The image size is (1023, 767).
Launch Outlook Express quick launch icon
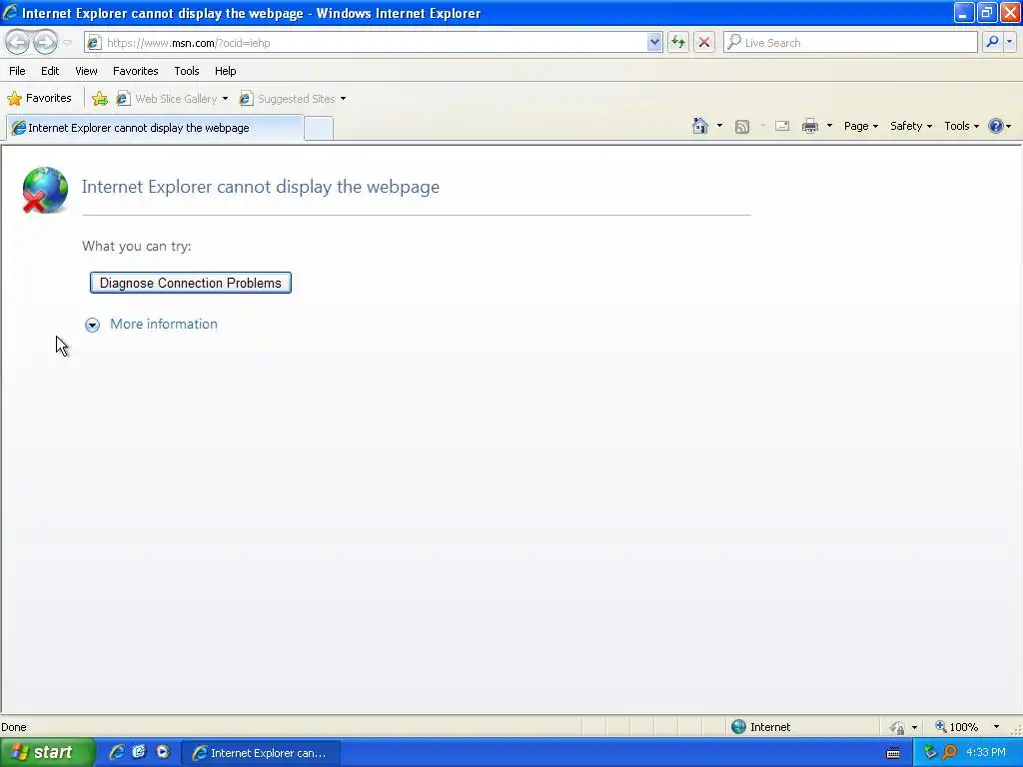pyautogui.click(x=139, y=752)
